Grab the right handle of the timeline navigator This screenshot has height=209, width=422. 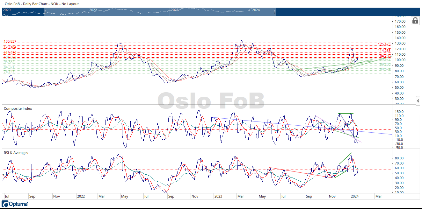tap(274, 11)
